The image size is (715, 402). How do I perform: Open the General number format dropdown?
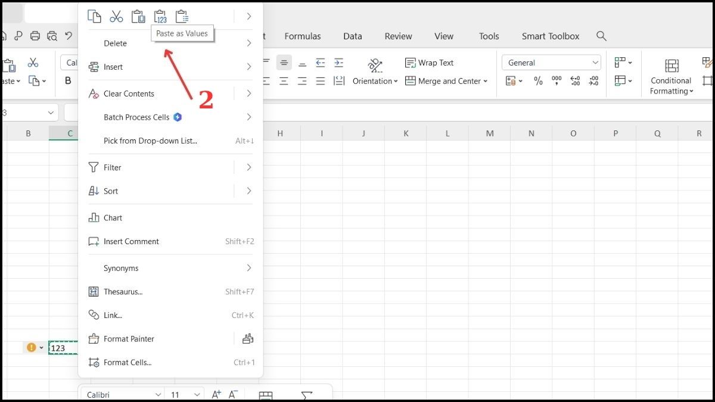click(x=551, y=62)
